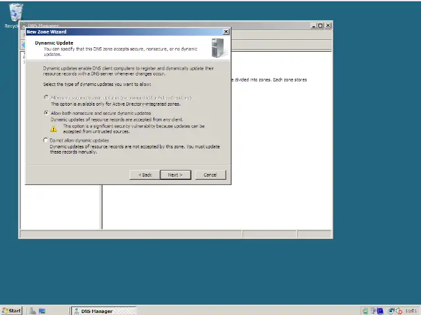421x315 pixels.
Task: Activate the DNS Manager taskbar button
Action: click(104, 311)
